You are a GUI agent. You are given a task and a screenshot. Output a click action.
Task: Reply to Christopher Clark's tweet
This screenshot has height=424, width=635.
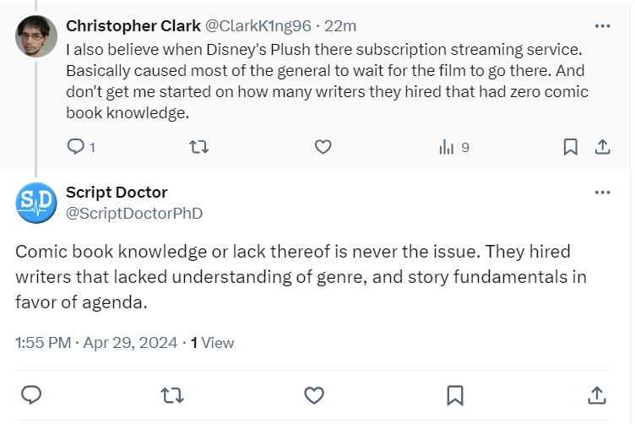[76, 147]
